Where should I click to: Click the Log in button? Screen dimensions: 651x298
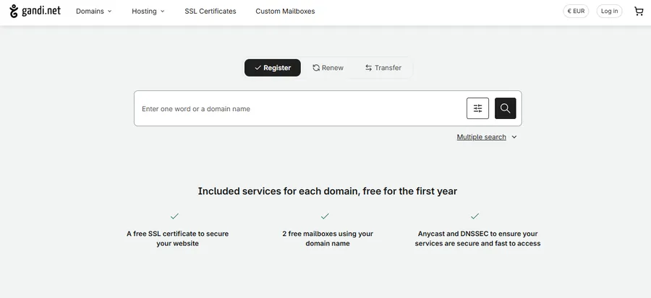click(x=610, y=11)
